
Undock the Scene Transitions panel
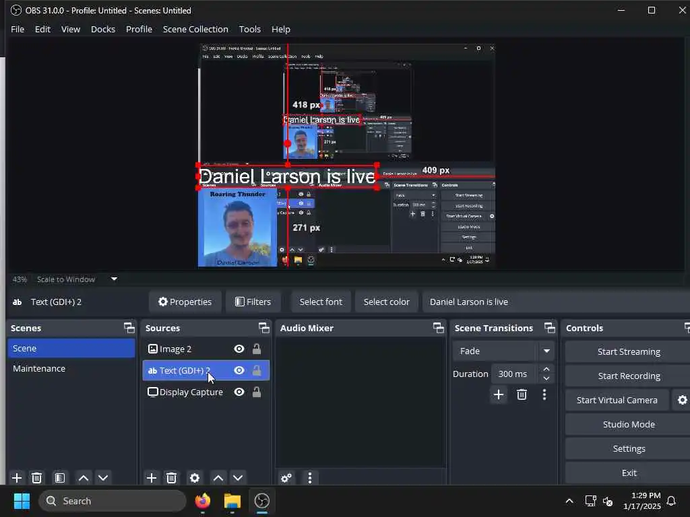point(550,328)
